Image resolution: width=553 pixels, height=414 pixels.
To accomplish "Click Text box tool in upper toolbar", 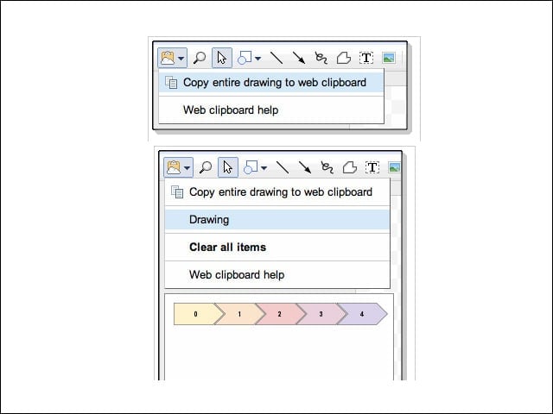I will (366, 58).
